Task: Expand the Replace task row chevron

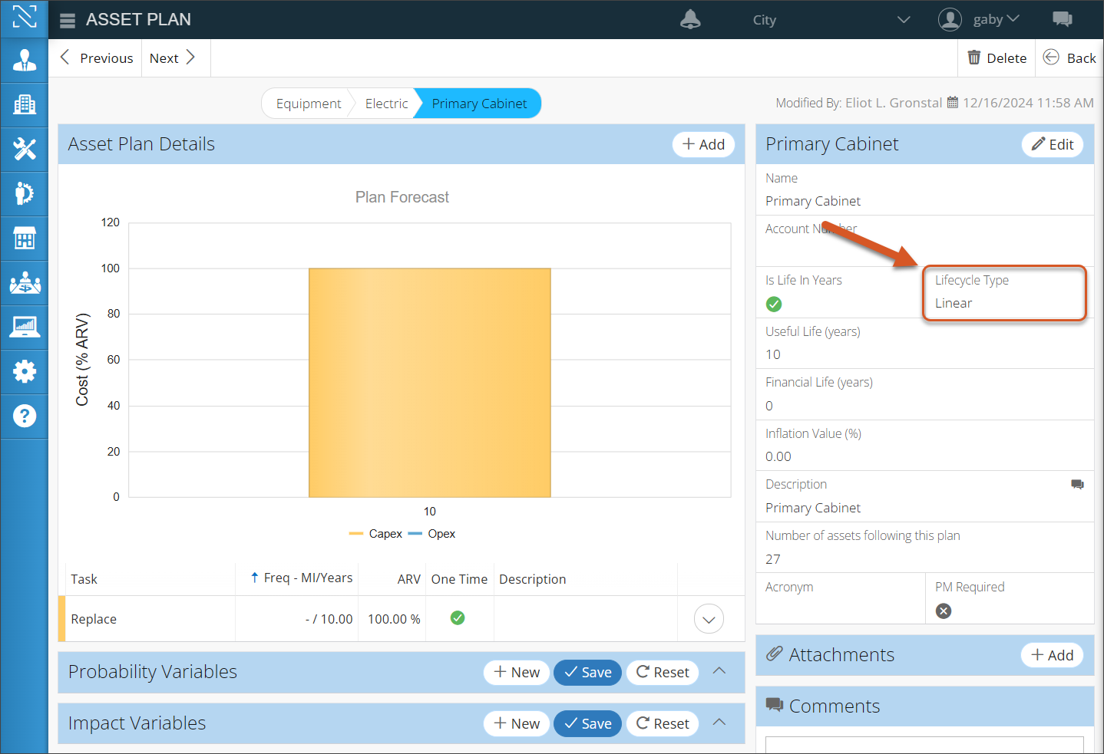Action: point(709,619)
